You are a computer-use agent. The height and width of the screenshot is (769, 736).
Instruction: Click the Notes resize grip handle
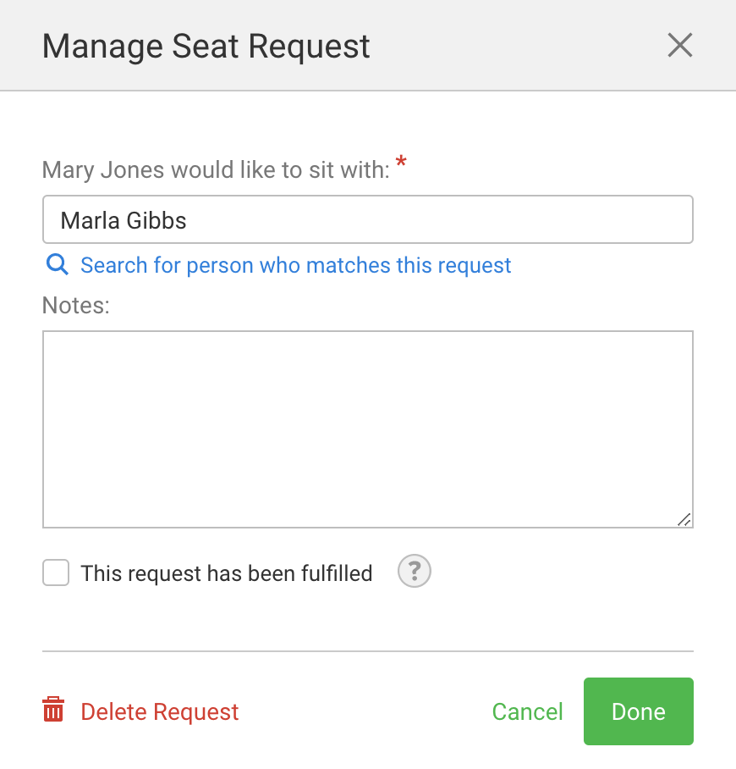tap(684, 519)
